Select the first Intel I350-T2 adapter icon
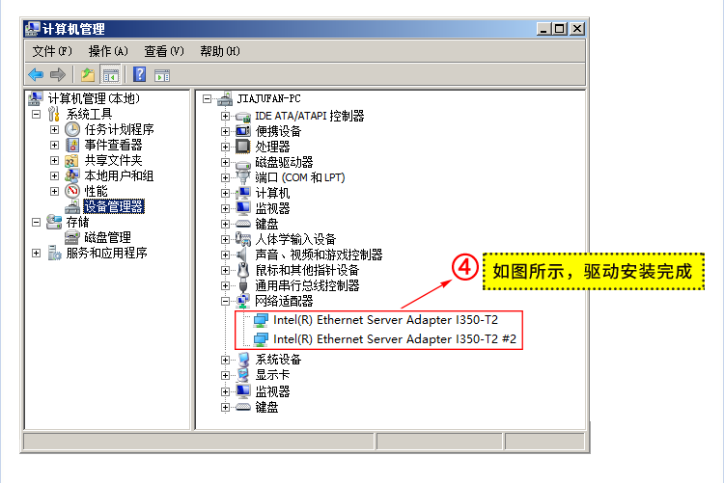This screenshot has width=724, height=483. (261, 320)
